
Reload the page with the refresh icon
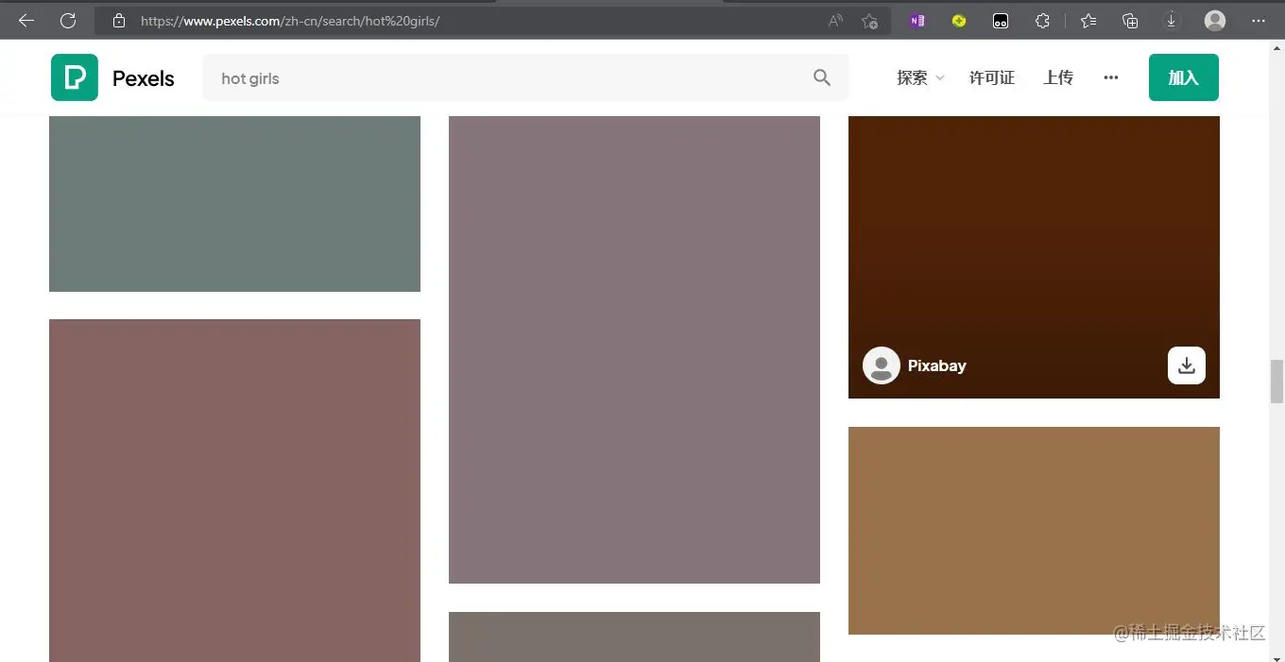(x=68, y=21)
